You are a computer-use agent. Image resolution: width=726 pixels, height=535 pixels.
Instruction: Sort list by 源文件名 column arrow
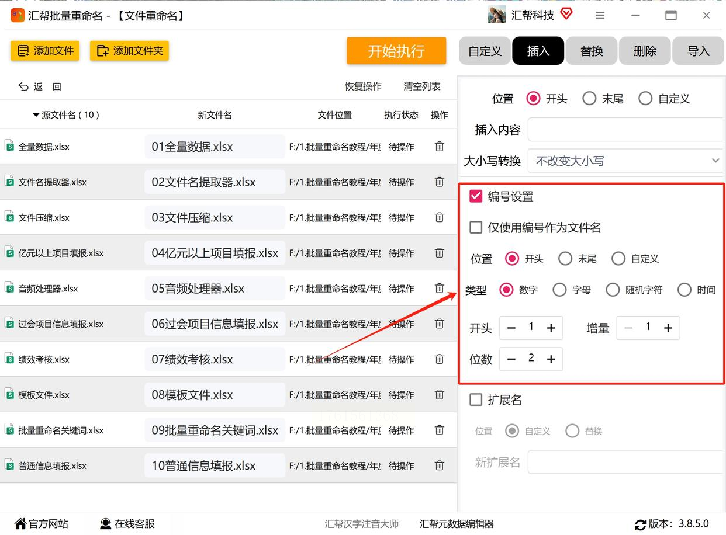coord(36,115)
